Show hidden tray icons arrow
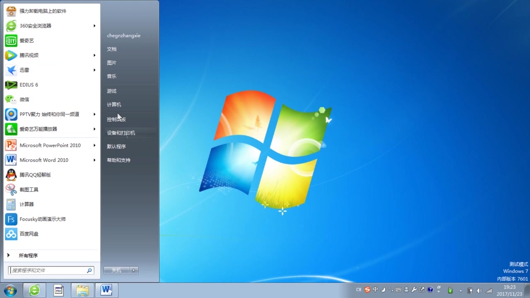This screenshot has height=298, width=530. tap(460, 291)
